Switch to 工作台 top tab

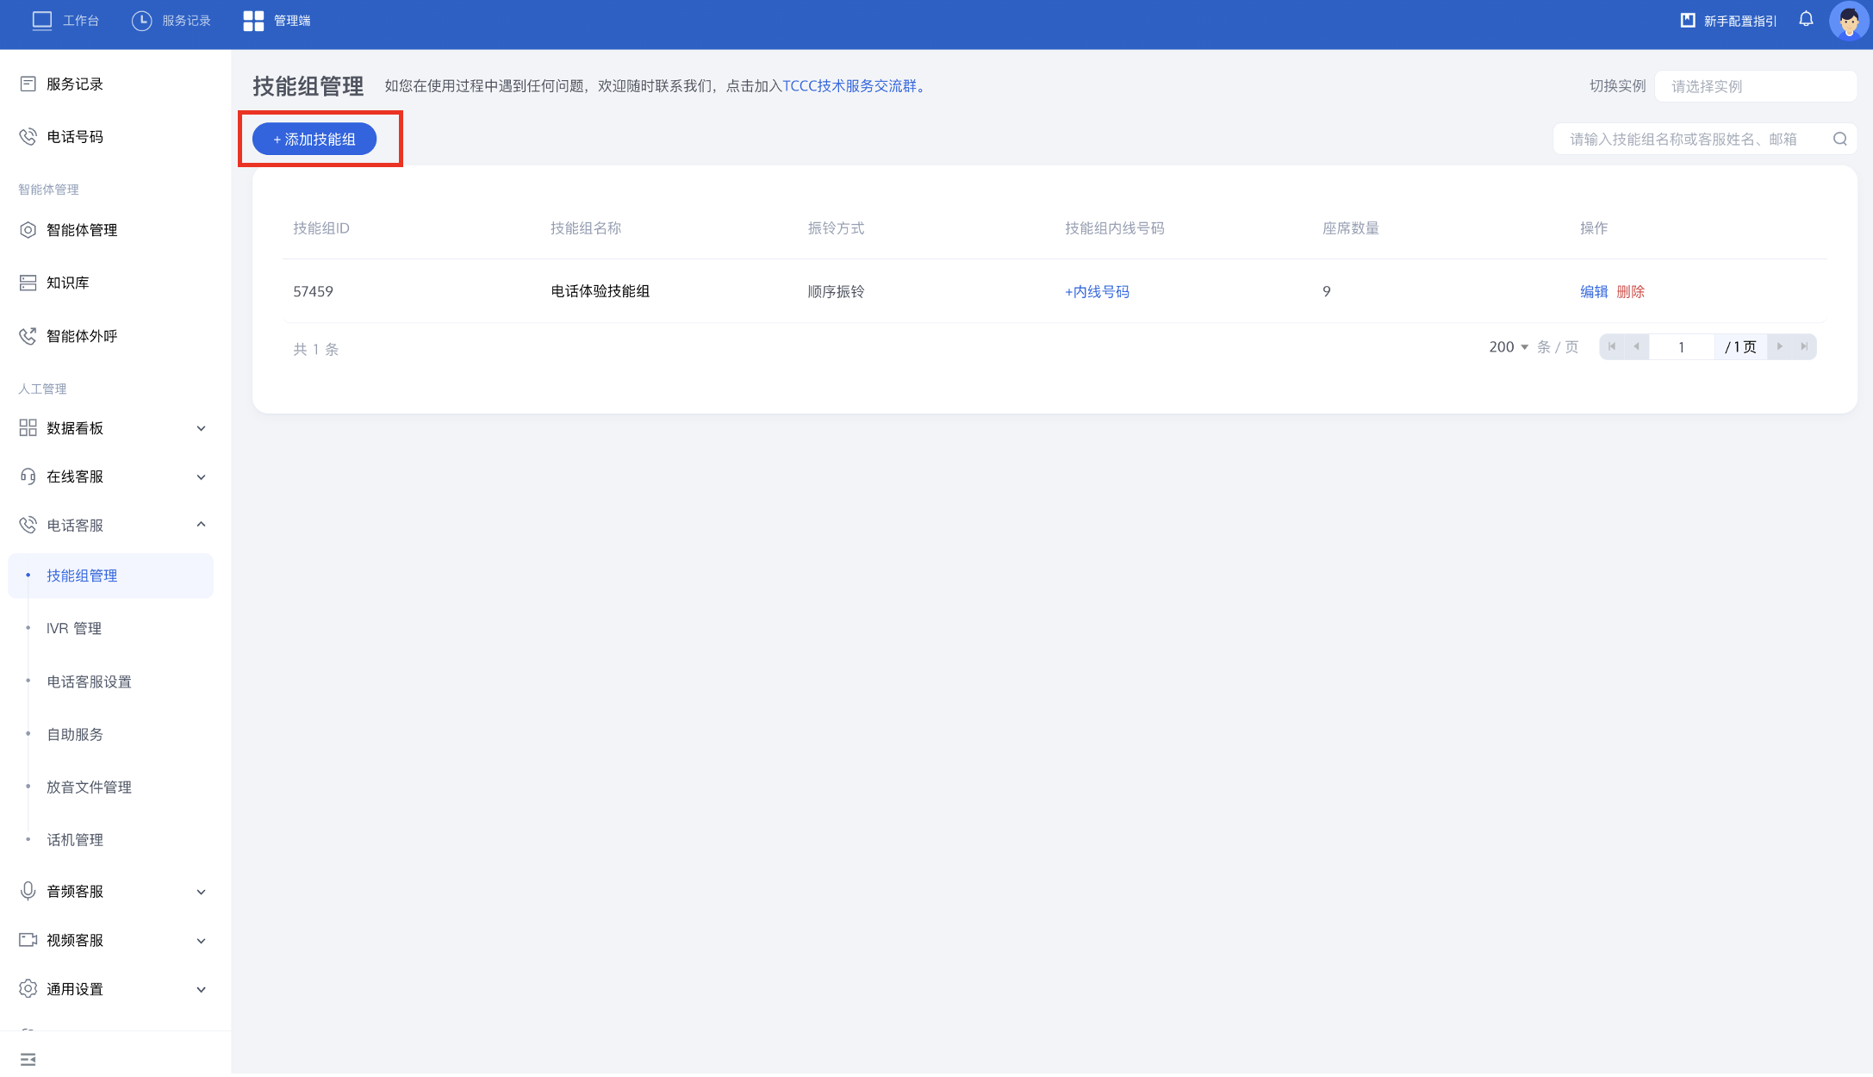[66, 21]
